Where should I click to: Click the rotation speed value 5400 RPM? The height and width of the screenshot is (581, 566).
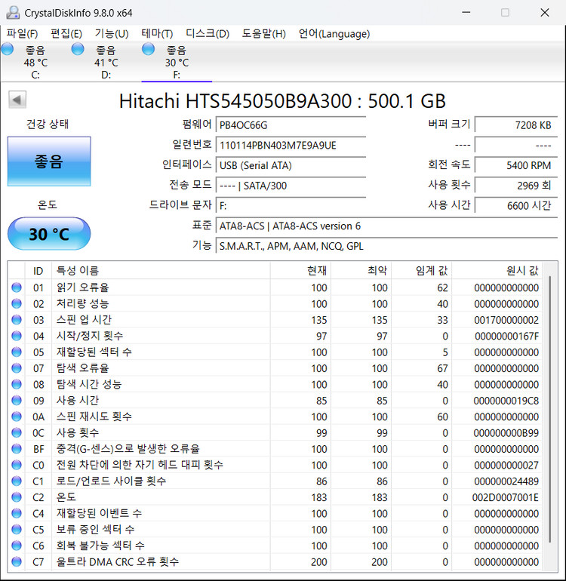point(516,165)
